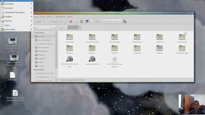Click the magnifier search icon
This screenshot has height=115, width=205.
tap(125, 21)
